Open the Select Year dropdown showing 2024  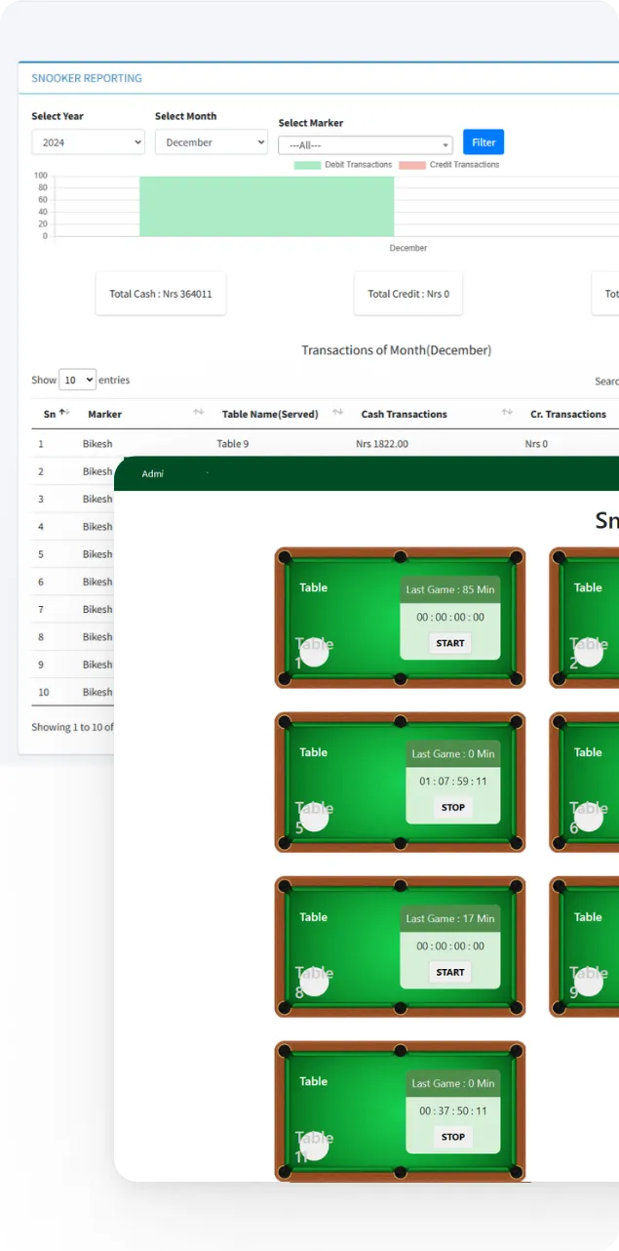(88, 142)
